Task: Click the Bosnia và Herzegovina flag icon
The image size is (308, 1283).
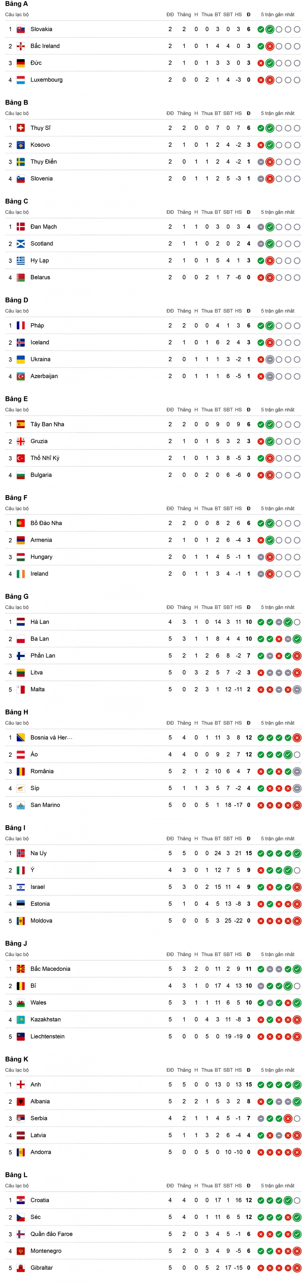Action: point(21,738)
